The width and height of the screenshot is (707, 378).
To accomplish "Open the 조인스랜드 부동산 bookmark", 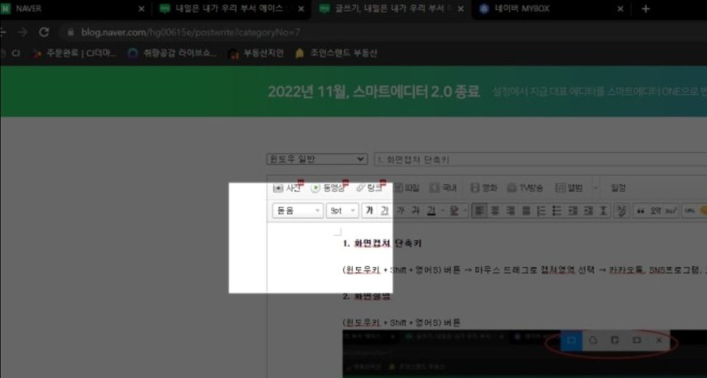I will click(337, 53).
